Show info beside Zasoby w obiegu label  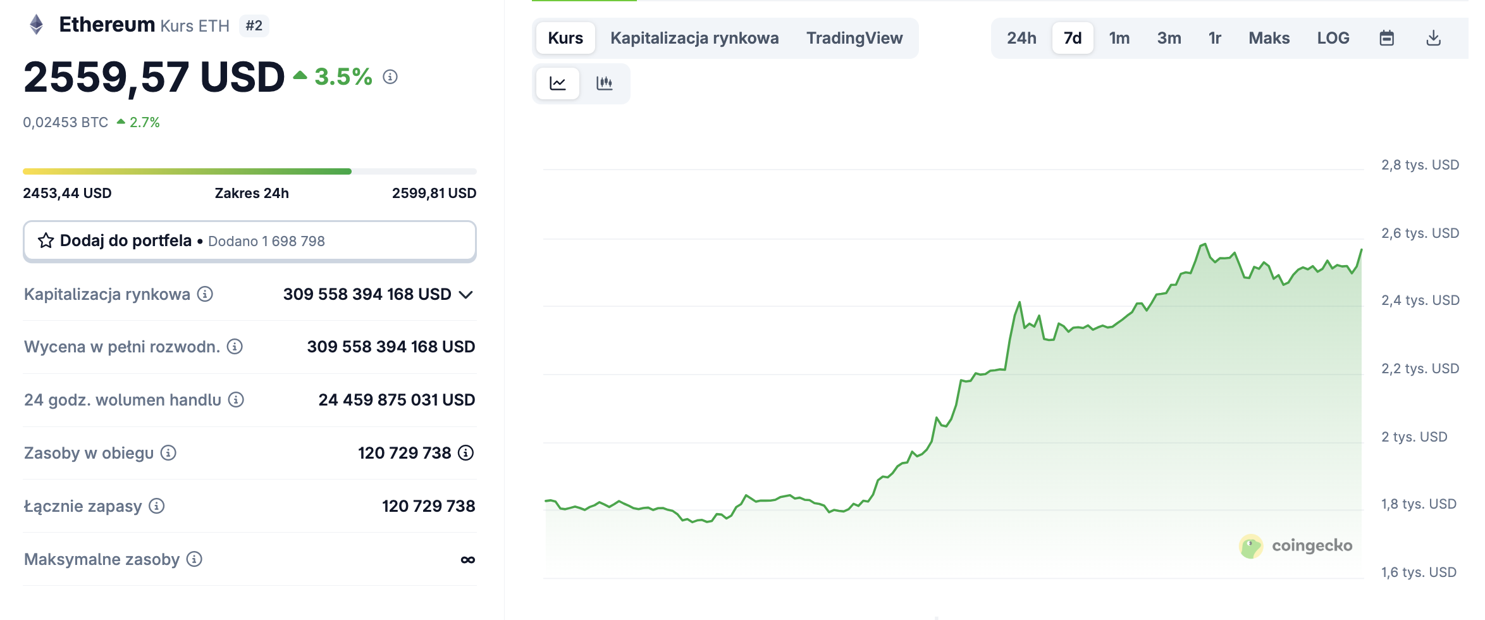pyautogui.click(x=168, y=453)
